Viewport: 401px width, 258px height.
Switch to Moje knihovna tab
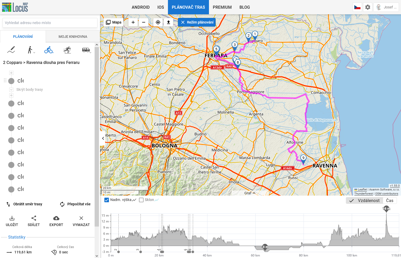(73, 37)
